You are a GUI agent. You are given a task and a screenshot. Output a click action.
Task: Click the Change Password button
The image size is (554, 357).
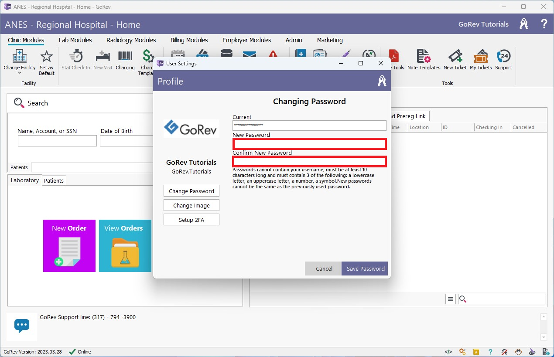(192, 191)
